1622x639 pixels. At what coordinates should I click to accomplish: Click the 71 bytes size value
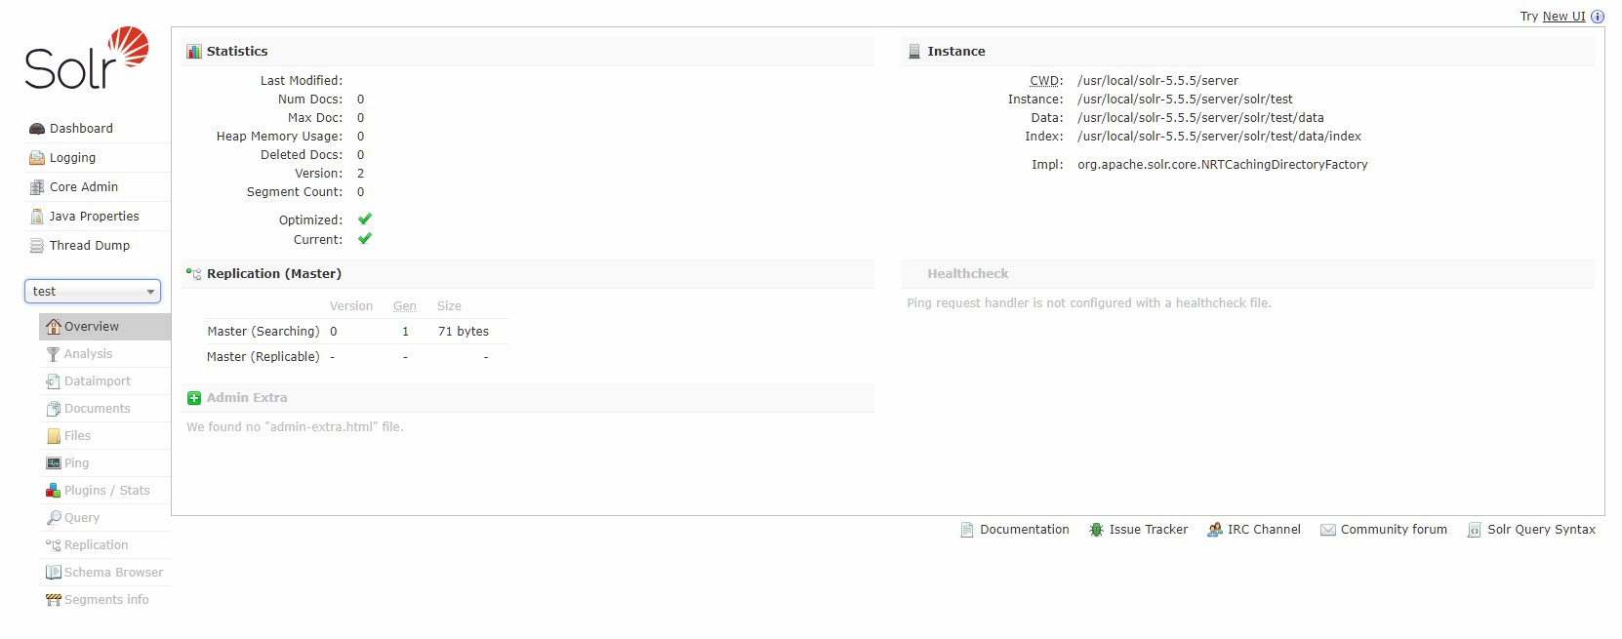pos(464,332)
